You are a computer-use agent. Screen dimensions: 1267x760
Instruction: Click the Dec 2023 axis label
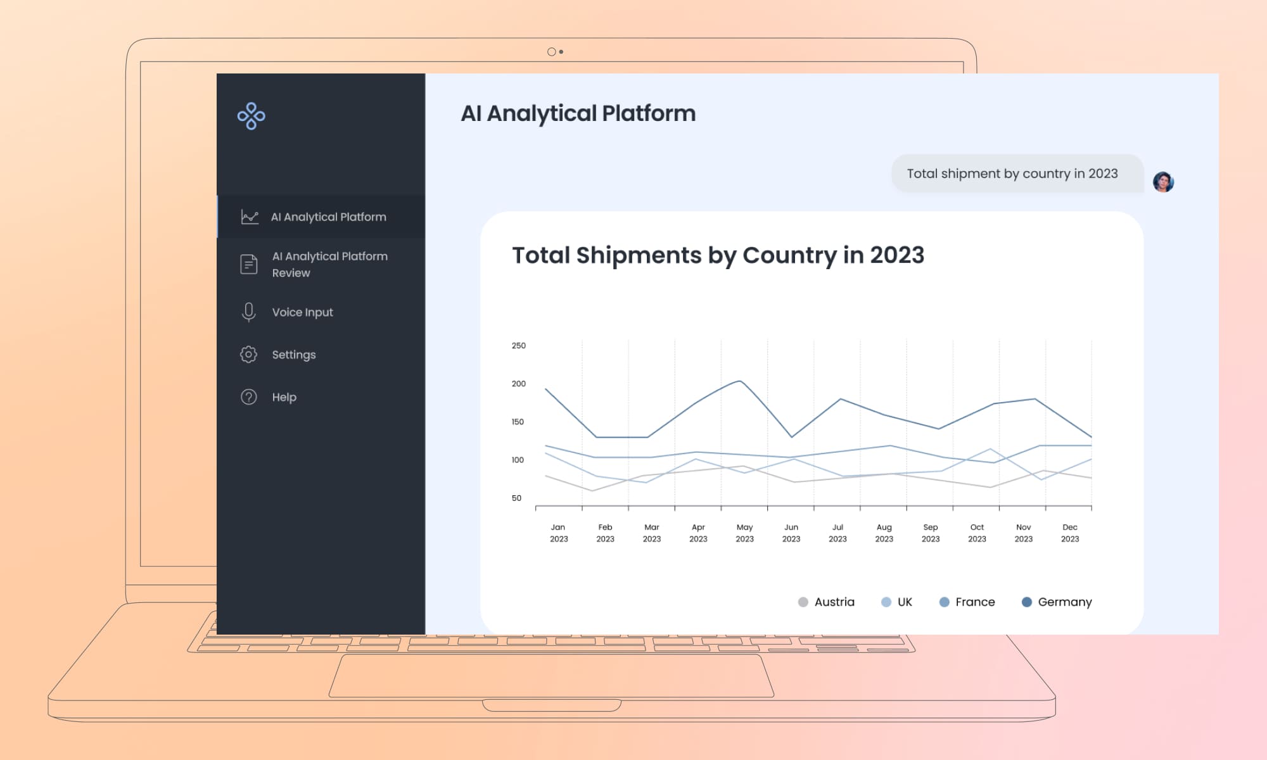point(1069,533)
